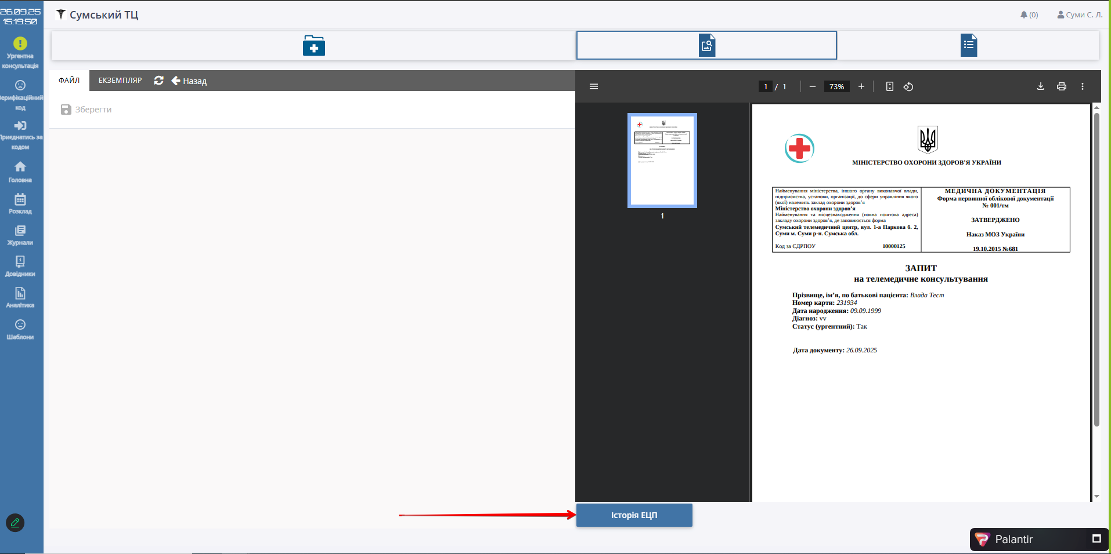This screenshot has width=1111, height=554.
Task: Open Ургентна консультація in sidebar
Action: coord(20,53)
